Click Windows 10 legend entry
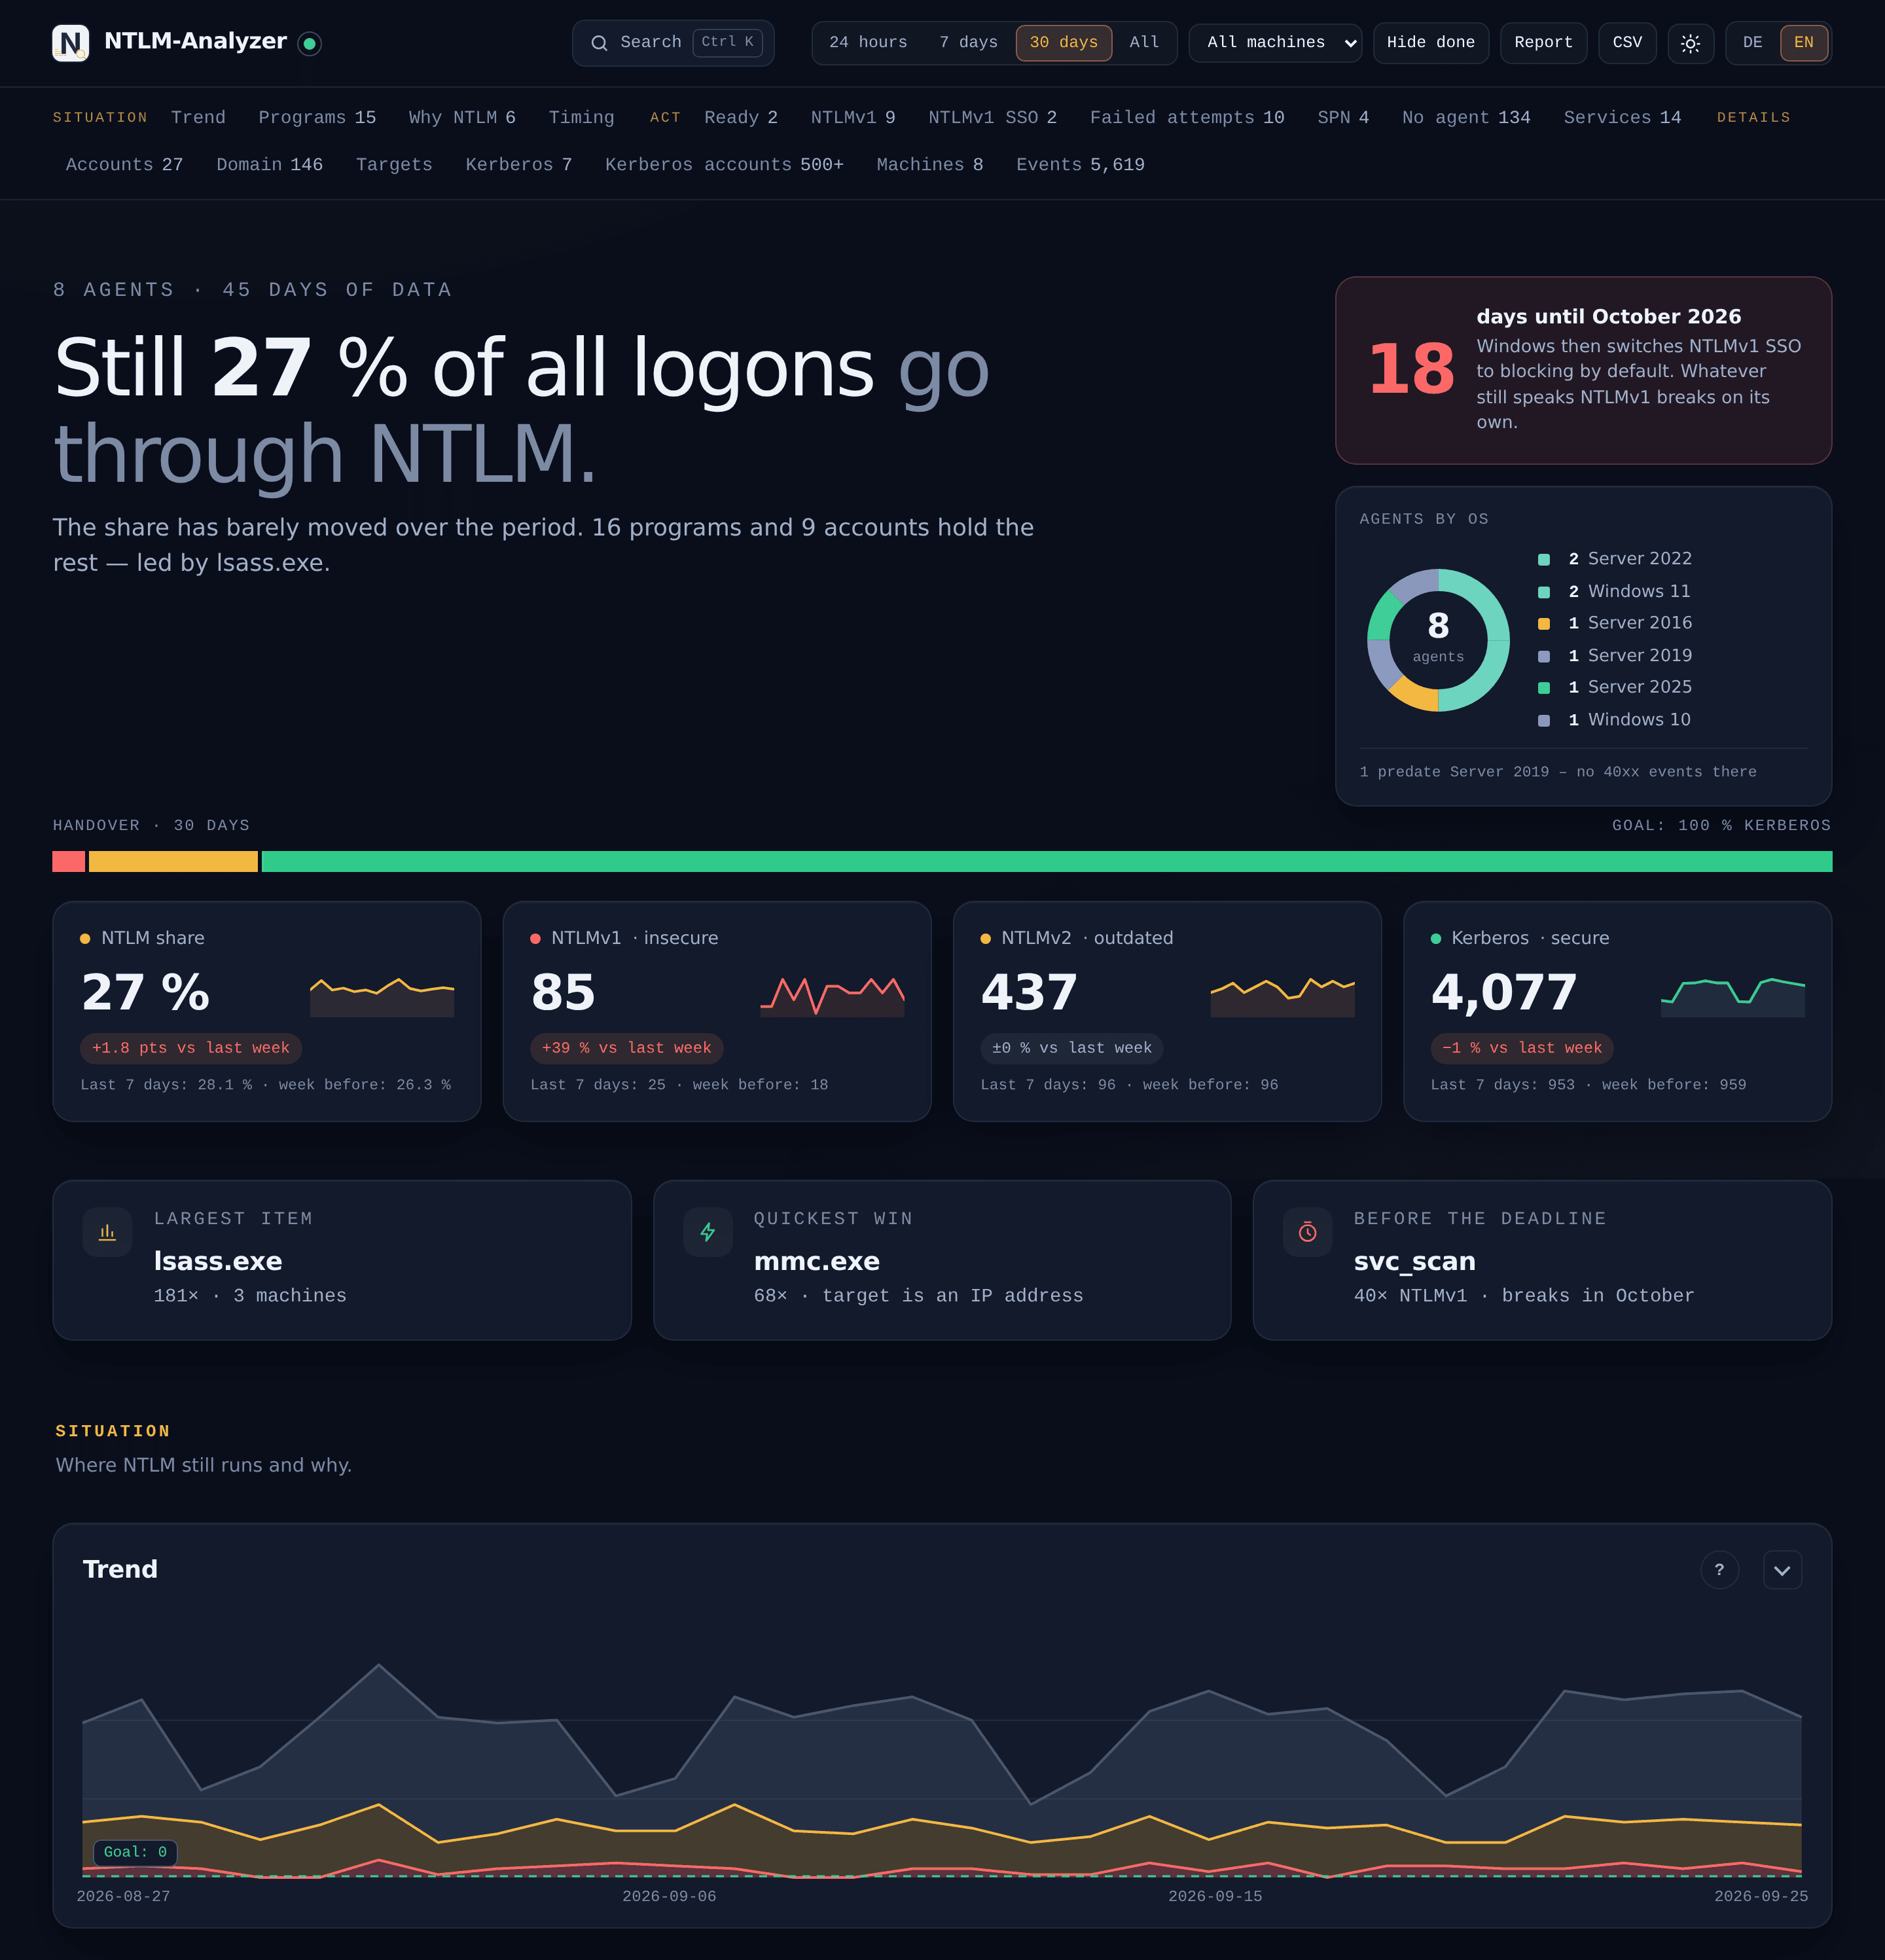The height and width of the screenshot is (1960, 1885). tap(1614, 720)
